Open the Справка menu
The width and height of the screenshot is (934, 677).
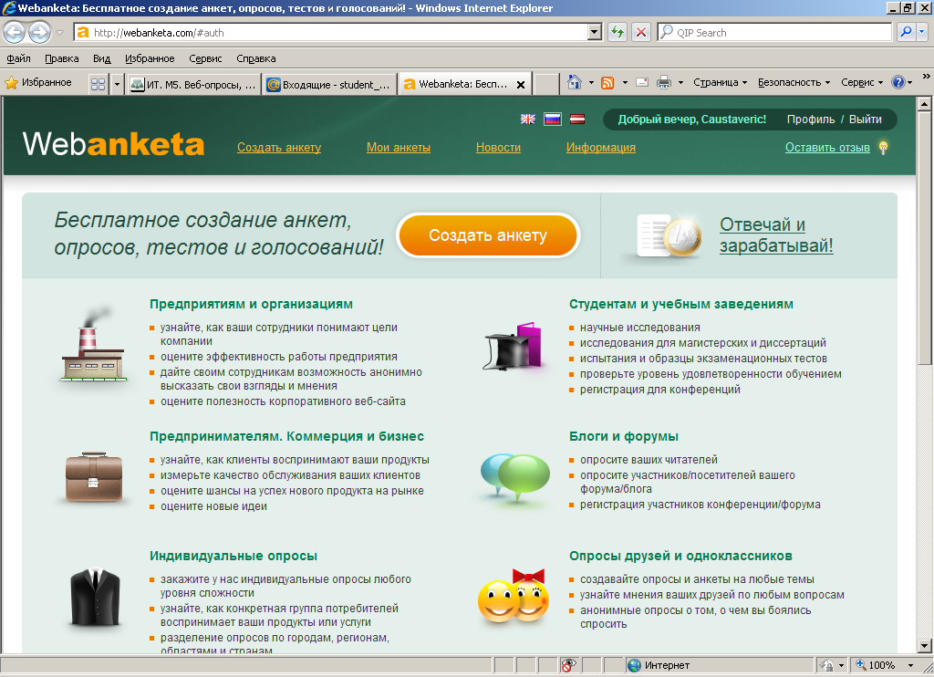[256, 58]
